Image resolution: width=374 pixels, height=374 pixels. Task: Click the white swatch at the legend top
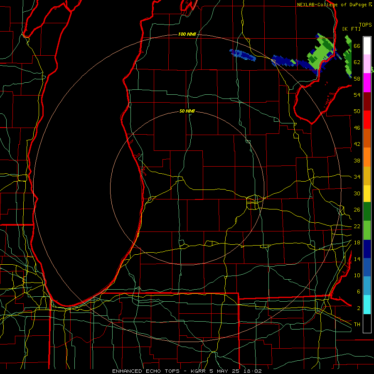[x=367, y=46]
